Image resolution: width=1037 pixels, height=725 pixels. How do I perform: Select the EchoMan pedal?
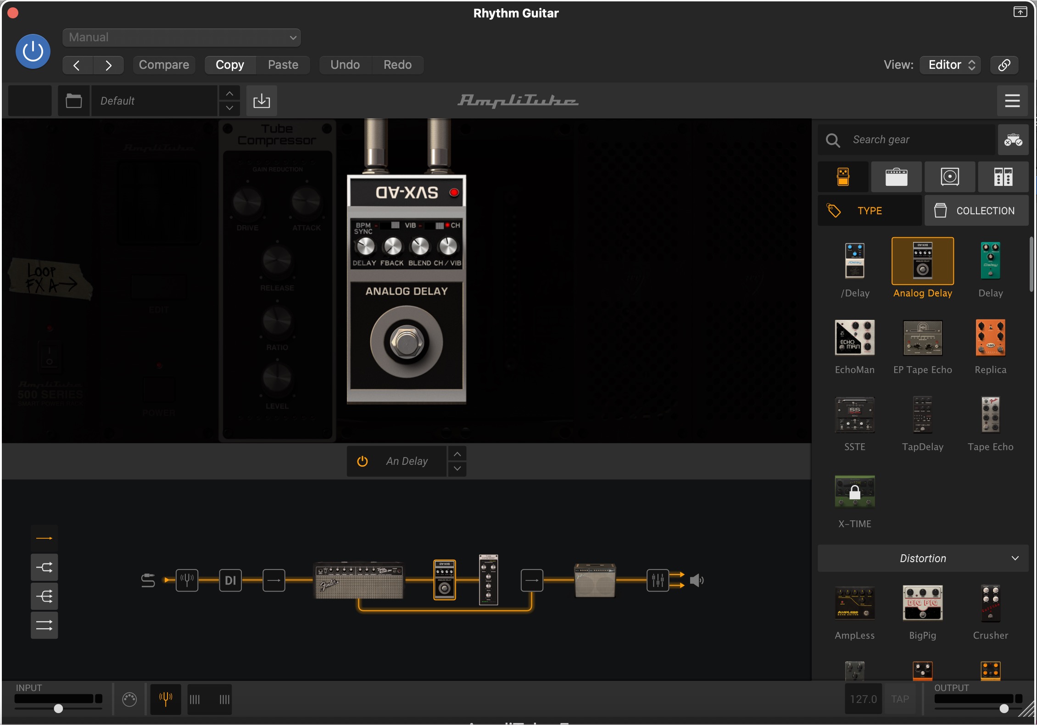point(855,338)
